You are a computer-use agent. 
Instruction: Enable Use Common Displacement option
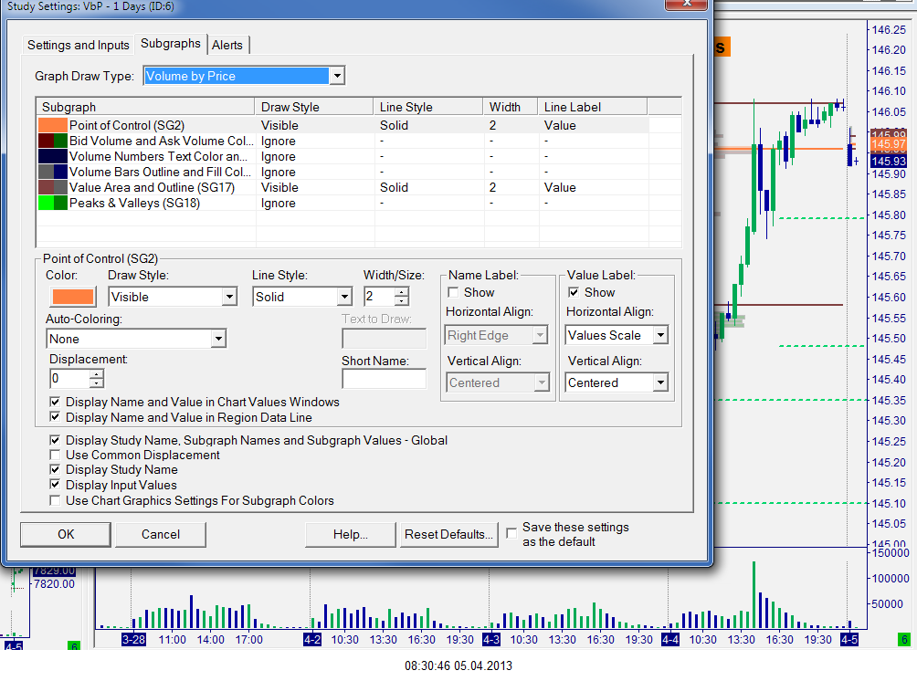[x=56, y=455]
